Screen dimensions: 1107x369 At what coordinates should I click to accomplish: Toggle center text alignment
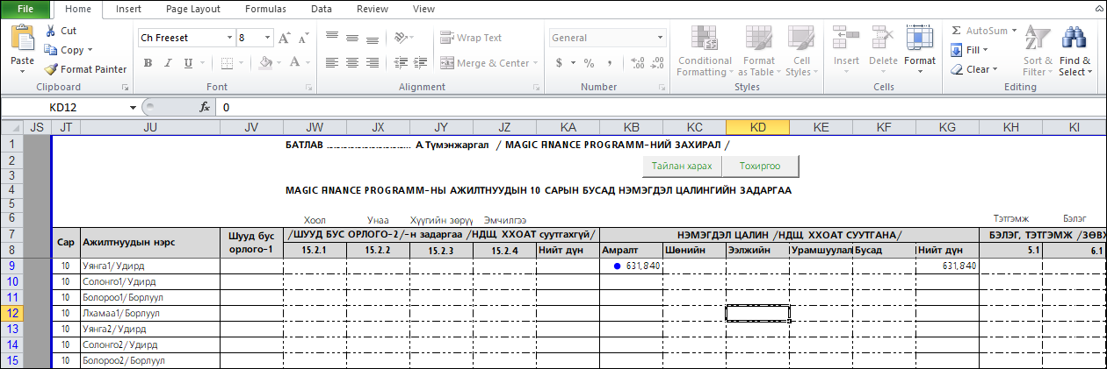pos(352,63)
